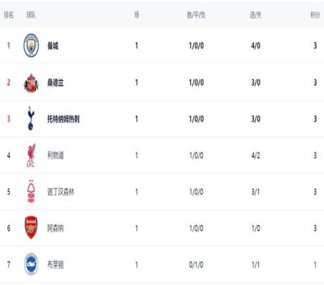Open the 阿森纳 team entry
This screenshot has width=324, height=285.
(x=55, y=228)
